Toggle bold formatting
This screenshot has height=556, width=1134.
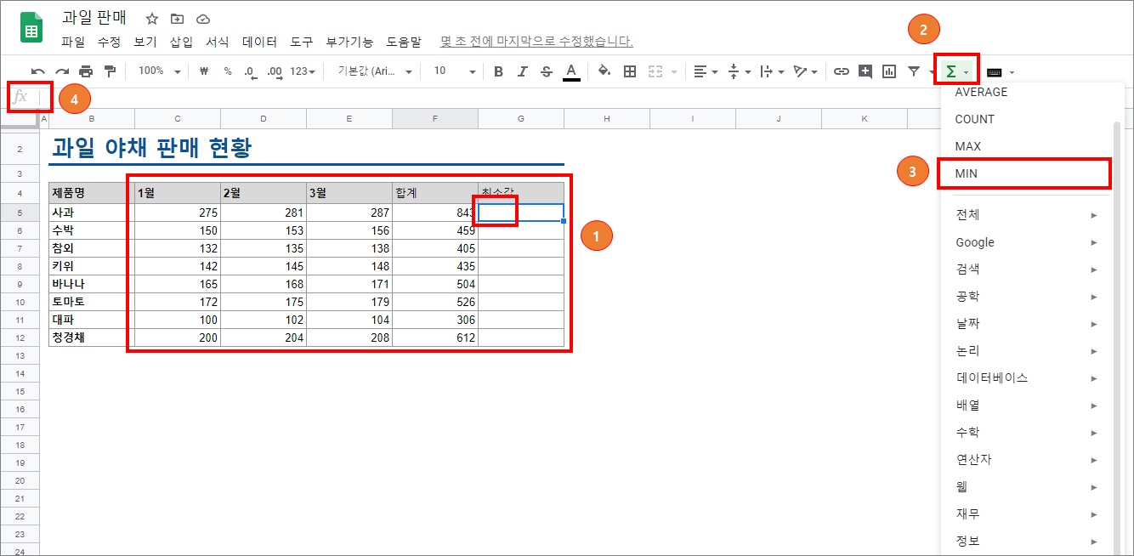pyautogui.click(x=498, y=71)
